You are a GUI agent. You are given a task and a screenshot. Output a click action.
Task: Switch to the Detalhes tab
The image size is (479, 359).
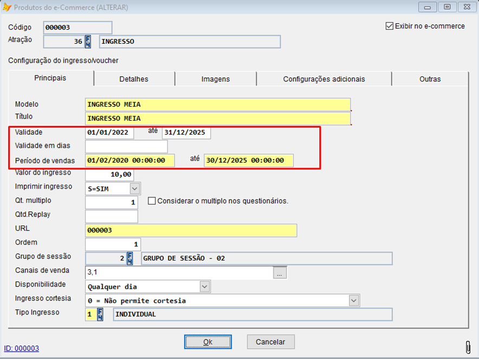coord(134,79)
